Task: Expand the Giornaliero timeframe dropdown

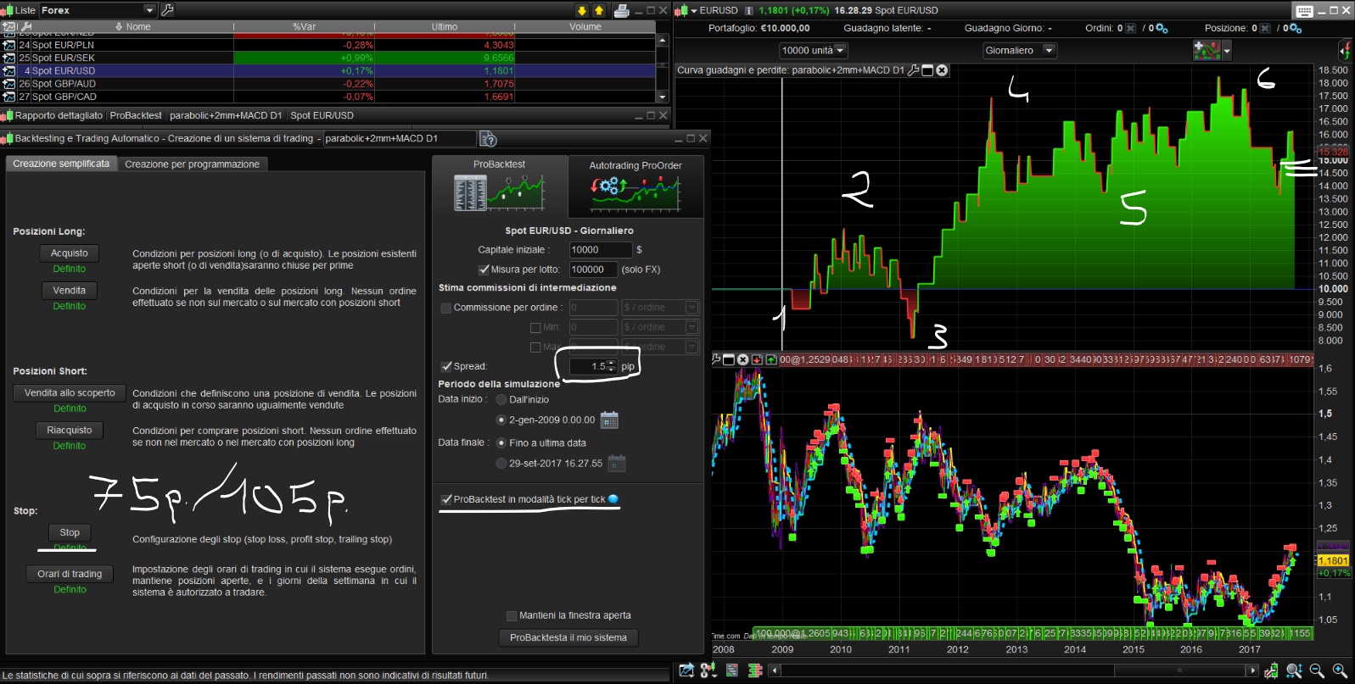Action: click(1049, 51)
